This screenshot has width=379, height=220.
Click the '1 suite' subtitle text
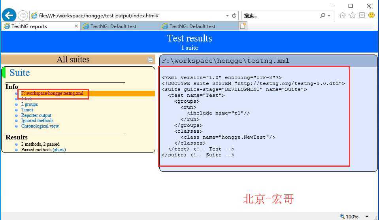point(190,48)
